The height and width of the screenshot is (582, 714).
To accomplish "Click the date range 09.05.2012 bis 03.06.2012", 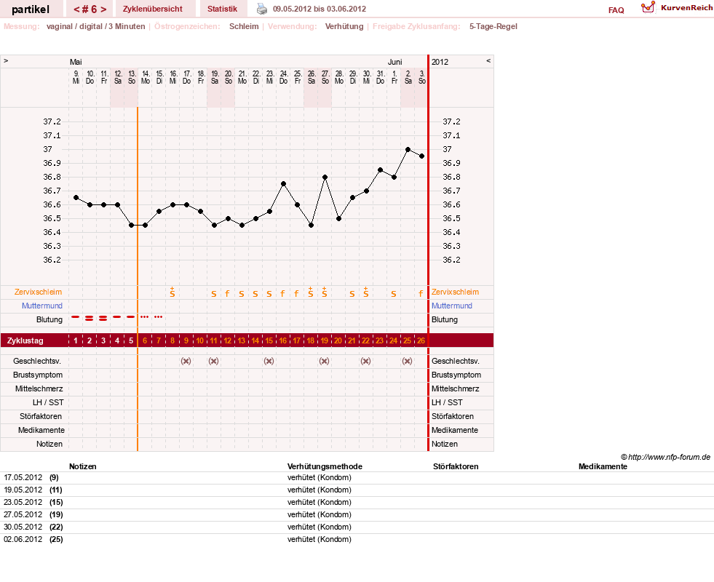I will pyautogui.click(x=320, y=9).
